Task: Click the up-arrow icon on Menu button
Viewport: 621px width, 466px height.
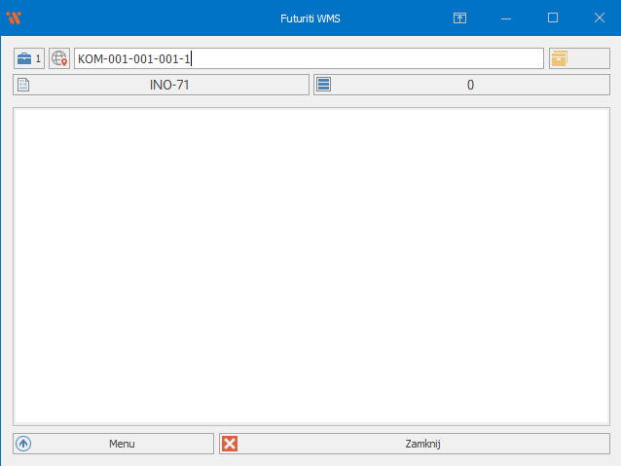Action: [x=24, y=444]
